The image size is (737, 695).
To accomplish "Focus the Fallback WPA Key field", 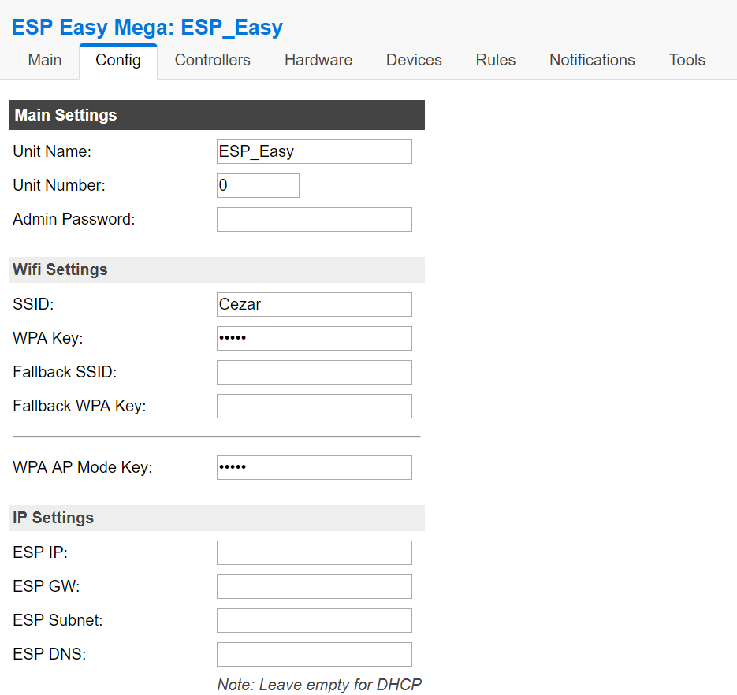I will [314, 406].
